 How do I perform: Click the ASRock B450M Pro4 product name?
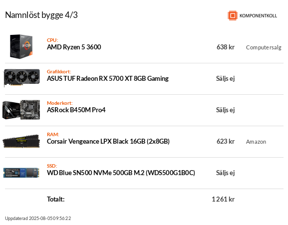coord(76,110)
